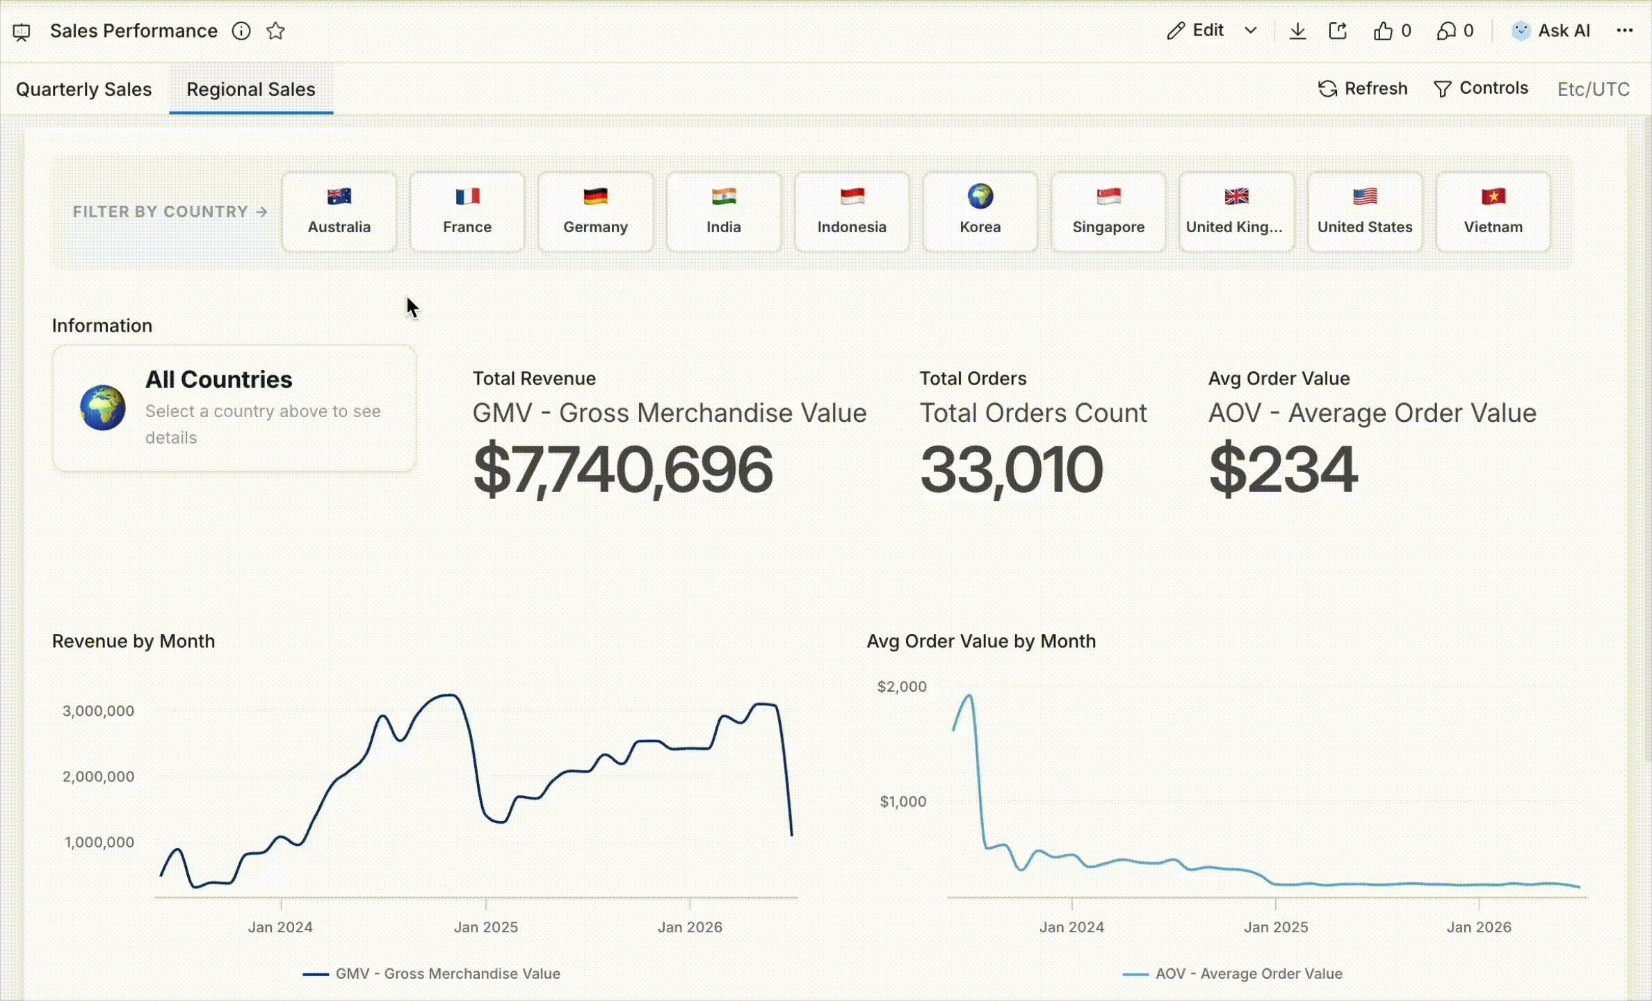Image resolution: width=1652 pixels, height=1001 pixels.
Task: Filter by Singapore country card
Action: [x=1109, y=212]
